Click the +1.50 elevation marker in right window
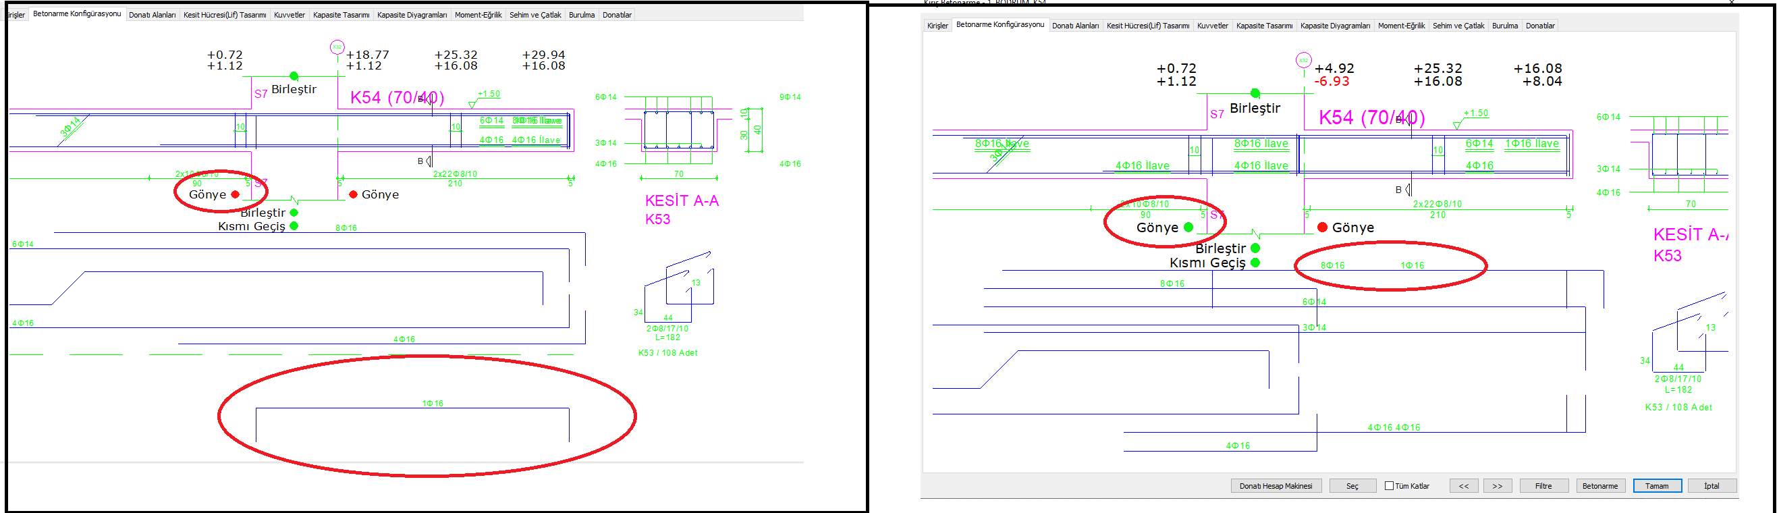The height and width of the screenshot is (513, 1779). (x=1476, y=113)
